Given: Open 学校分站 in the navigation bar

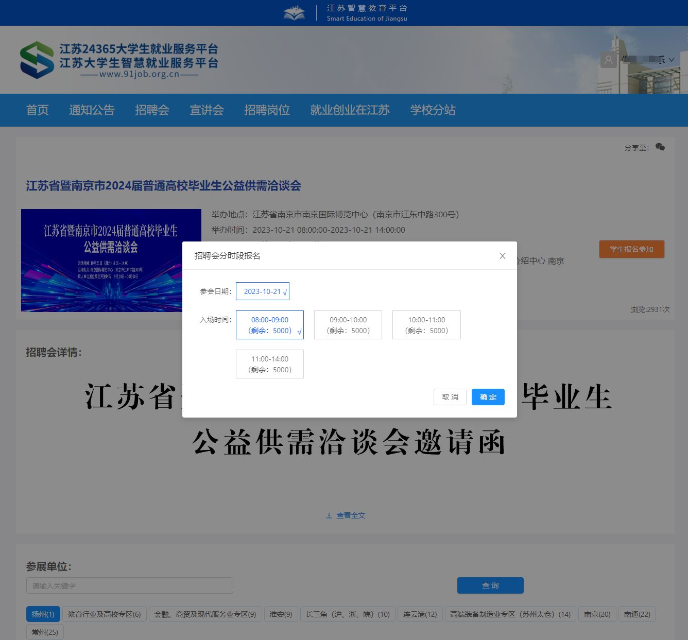Looking at the screenshot, I should coord(433,110).
